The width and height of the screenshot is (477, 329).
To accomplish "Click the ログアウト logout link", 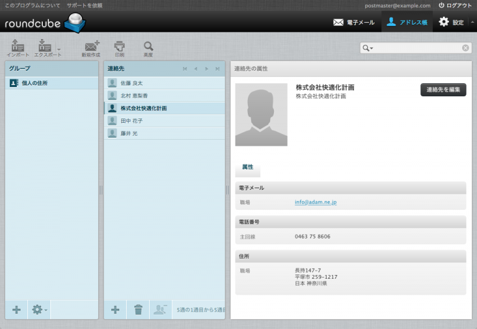I will tap(455, 5).
